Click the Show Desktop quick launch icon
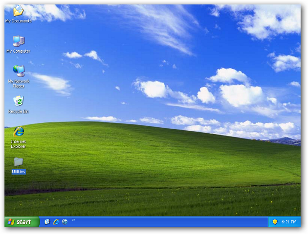 [x=47, y=222]
